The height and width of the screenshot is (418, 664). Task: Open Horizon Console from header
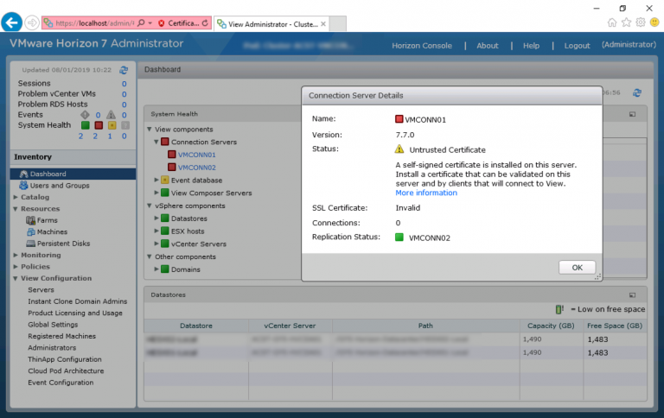point(421,46)
